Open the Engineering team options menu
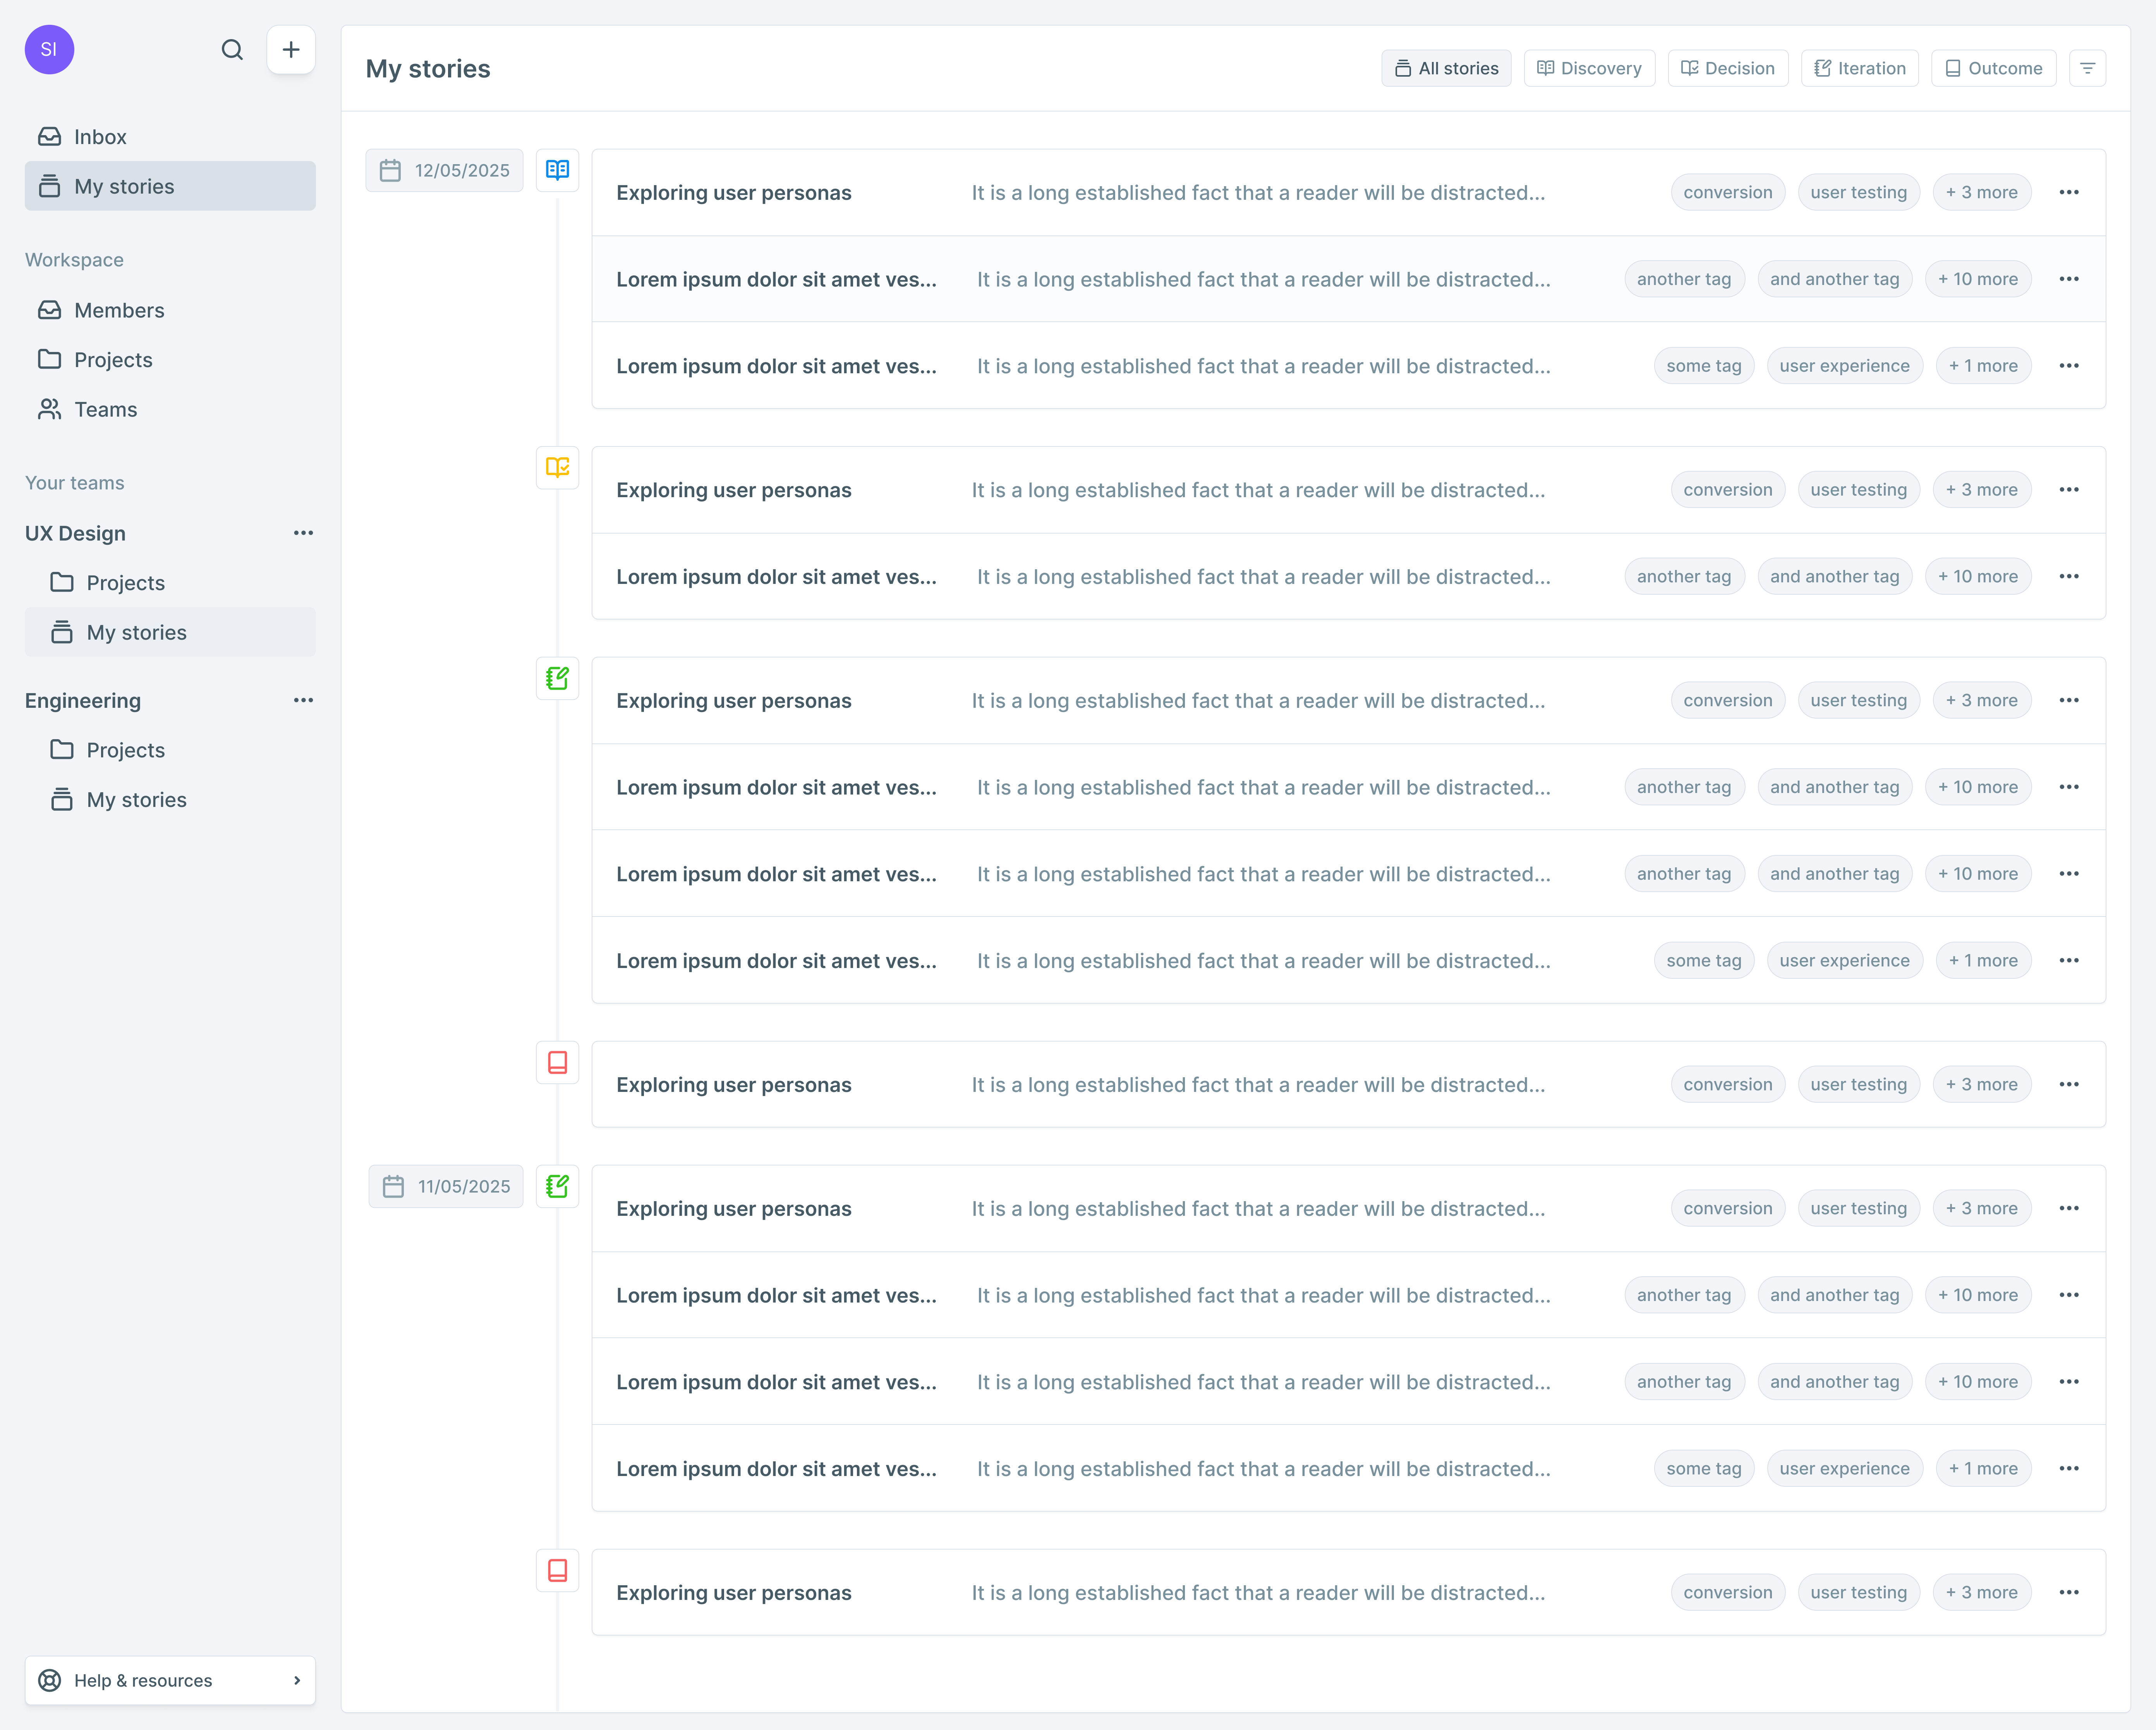Viewport: 2156px width, 1730px height. pos(303,700)
